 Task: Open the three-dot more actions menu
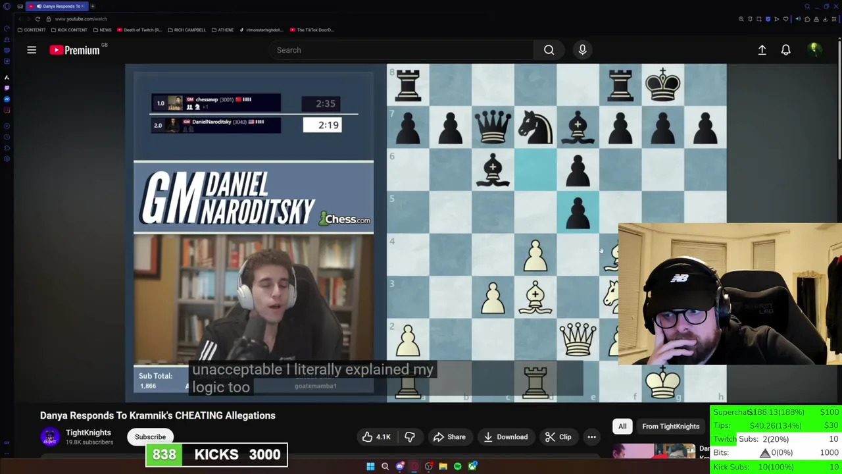[x=591, y=437]
